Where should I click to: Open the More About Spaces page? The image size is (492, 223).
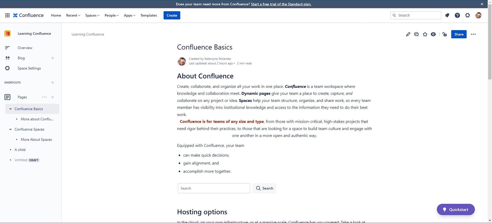coord(36,140)
